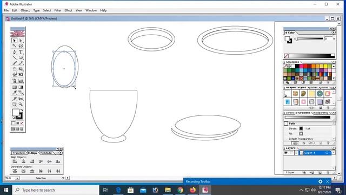Viewport: 346px width, 195px height.
Task: Select the Type tool
Action: click(x=21, y=52)
